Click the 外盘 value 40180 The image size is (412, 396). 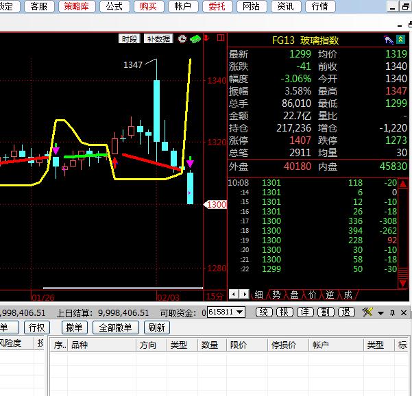298,166
